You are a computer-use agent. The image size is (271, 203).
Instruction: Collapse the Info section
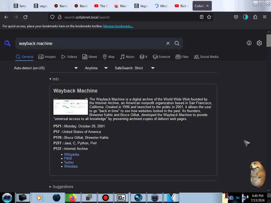click(x=54, y=79)
